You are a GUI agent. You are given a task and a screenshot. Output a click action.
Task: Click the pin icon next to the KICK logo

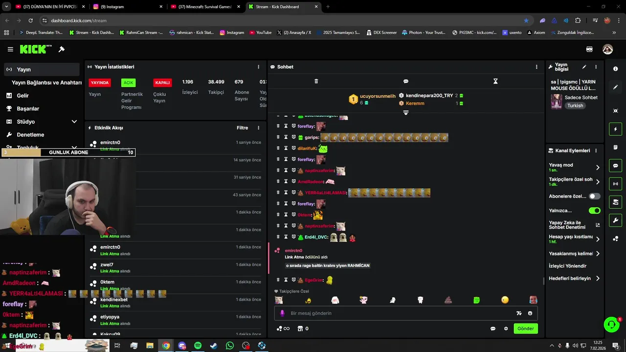pyautogui.click(x=62, y=49)
